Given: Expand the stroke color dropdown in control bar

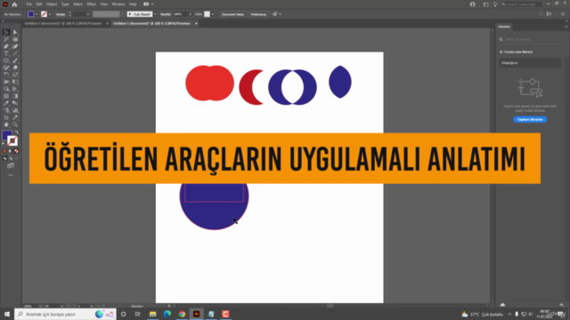Looking at the screenshot, I should pyautogui.click(x=50, y=14).
